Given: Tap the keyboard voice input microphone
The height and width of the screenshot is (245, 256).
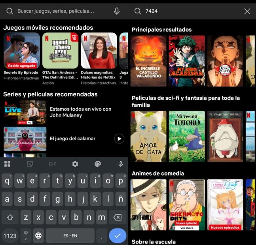Looking at the screenshot, I should (x=121, y=164).
